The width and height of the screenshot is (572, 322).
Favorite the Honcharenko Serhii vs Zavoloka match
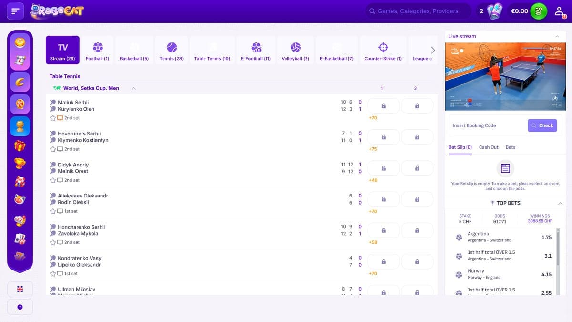53,242
